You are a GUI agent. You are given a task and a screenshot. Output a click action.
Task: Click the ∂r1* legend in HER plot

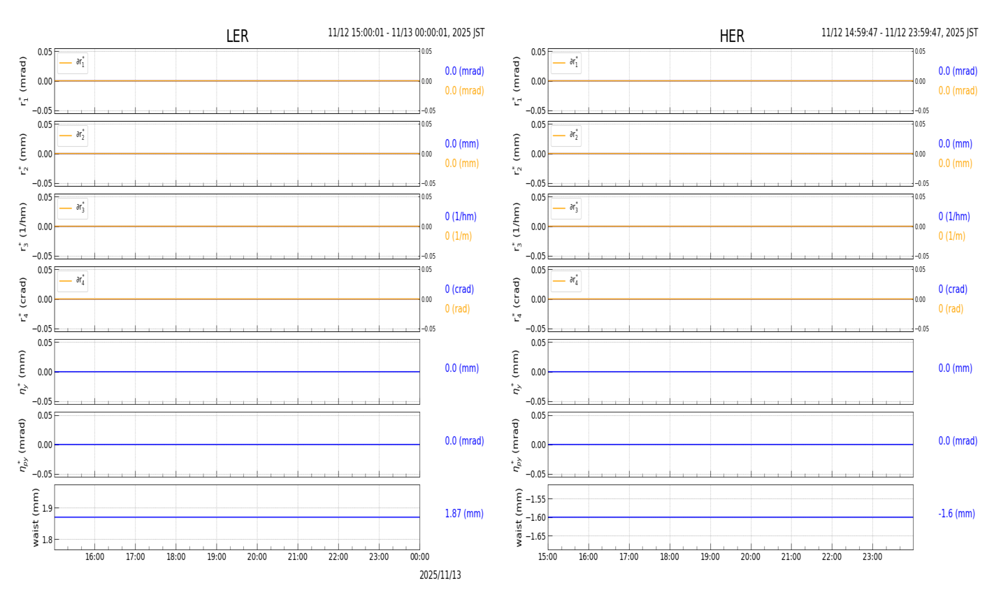pos(565,63)
